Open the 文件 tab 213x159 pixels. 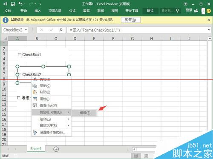(x=8, y=11)
